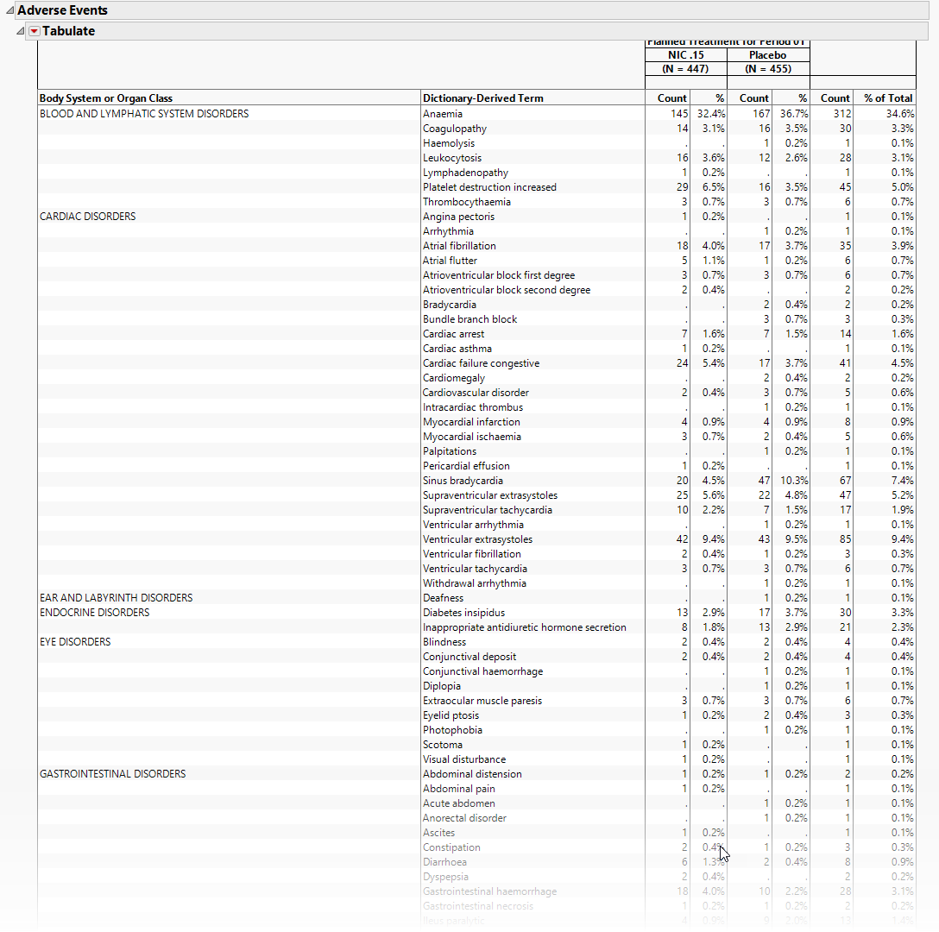
Task: Click Supraventricular extrasystoles term
Action: point(490,495)
